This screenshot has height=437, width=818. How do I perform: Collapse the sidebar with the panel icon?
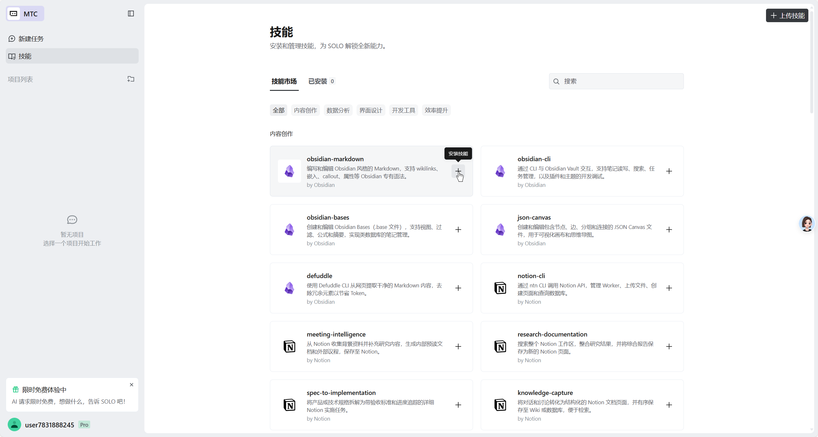(x=131, y=13)
